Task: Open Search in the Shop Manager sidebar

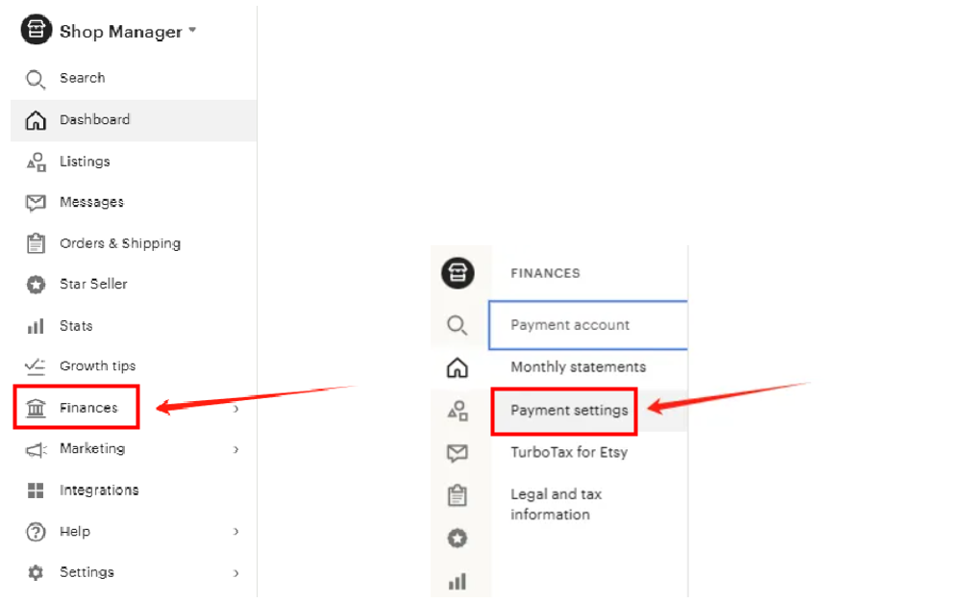Action: coord(82,78)
